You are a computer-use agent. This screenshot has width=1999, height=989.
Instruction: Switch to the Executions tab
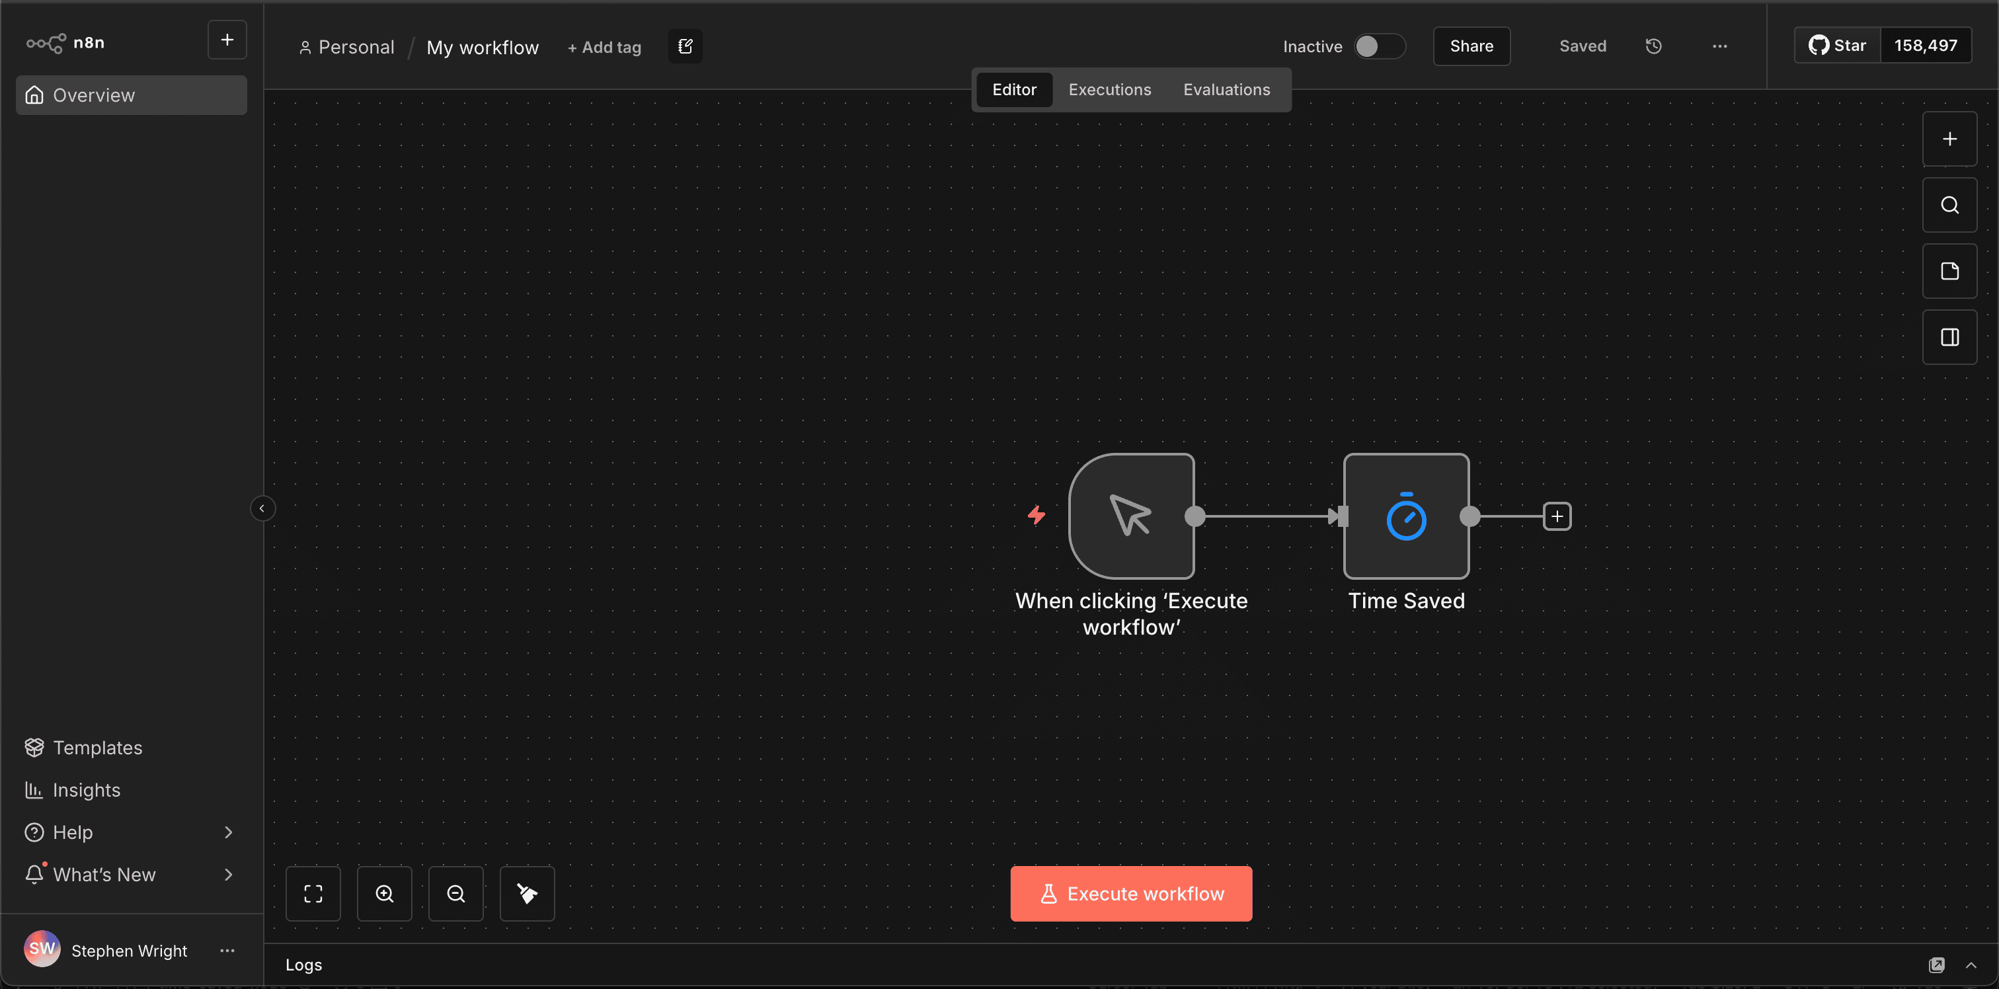[1109, 89]
